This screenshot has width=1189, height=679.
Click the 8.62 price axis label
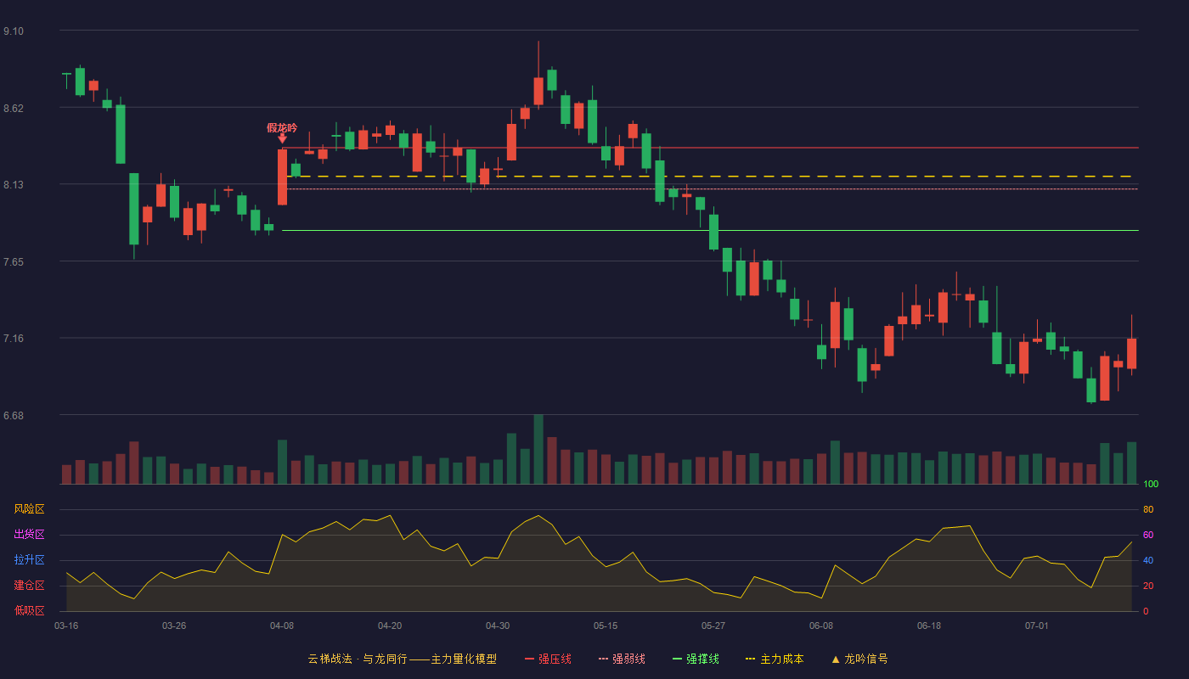(14, 108)
